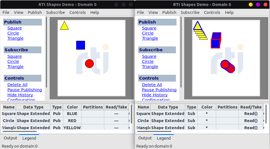Click Publish Square link in right window
The height and width of the screenshot is (149, 270).
point(149,28)
